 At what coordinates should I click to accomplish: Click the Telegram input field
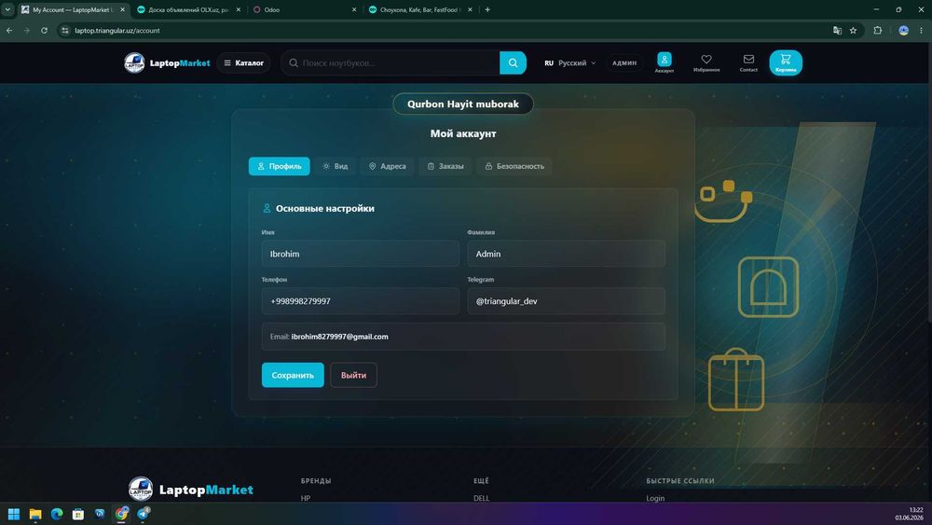pos(566,301)
